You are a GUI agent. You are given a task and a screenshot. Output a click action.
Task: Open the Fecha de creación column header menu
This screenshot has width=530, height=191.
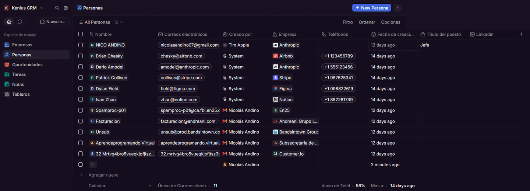(x=393, y=34)
